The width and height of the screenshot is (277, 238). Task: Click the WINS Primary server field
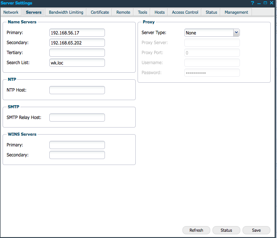click(77, 145)
